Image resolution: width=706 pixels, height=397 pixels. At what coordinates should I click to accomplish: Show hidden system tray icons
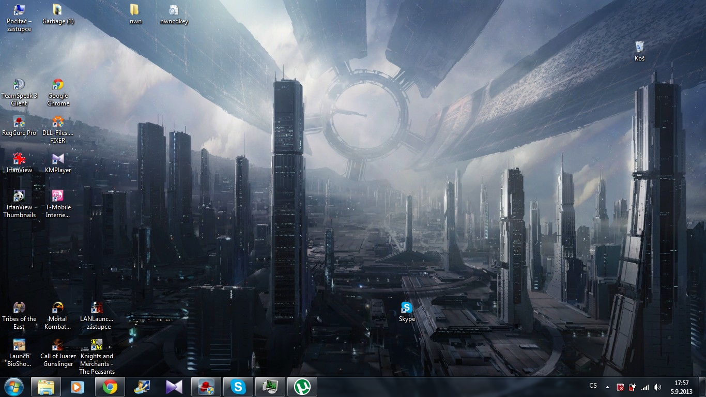pyautogui.click(x=607, y=387)
